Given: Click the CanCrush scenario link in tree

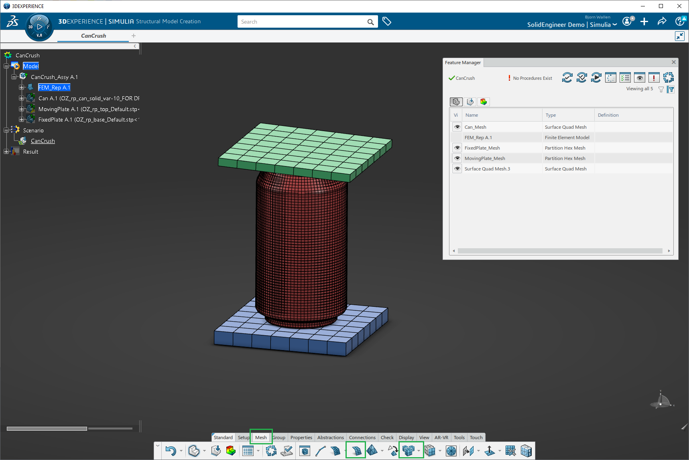Looking at the screenshot, I should (x=43, y=141).
